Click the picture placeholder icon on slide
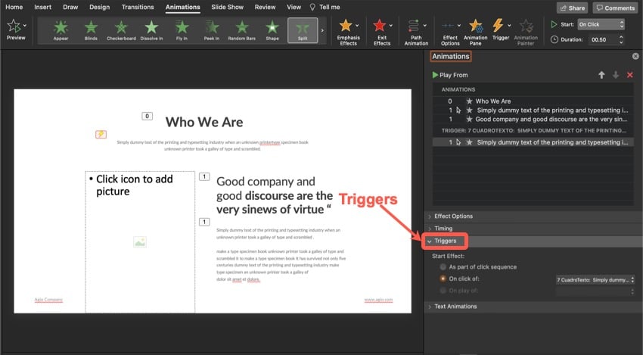 pos(140,242)
